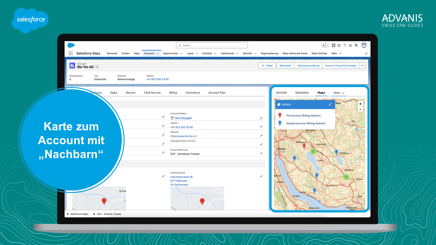
Task: Click the help question mark icon
Action: [x=345, y=45]
